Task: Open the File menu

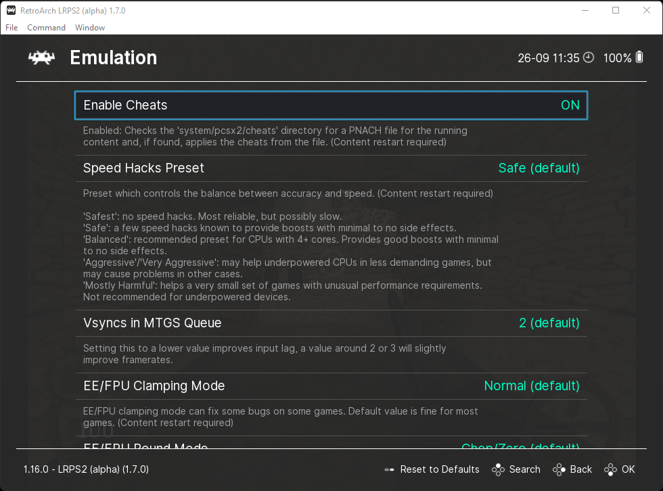Action: click(12, 28)
